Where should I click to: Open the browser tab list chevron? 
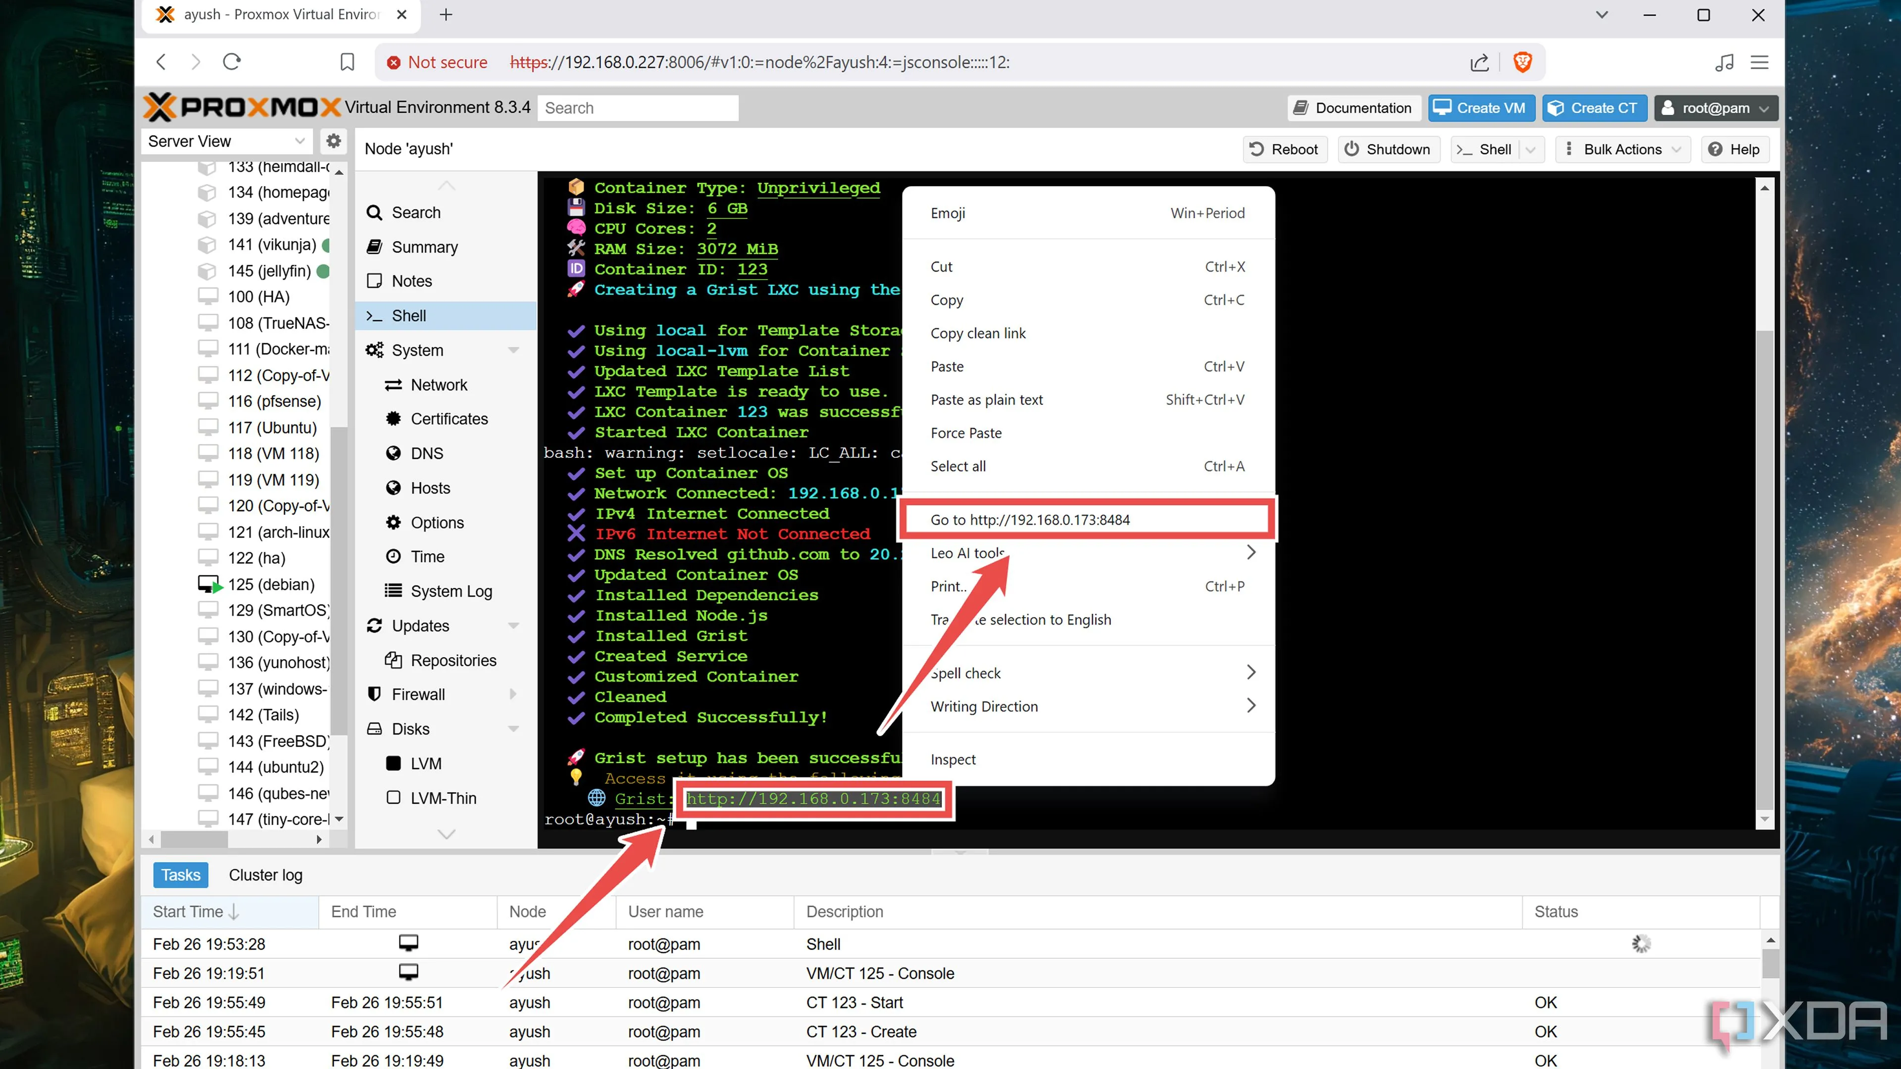1601,15
